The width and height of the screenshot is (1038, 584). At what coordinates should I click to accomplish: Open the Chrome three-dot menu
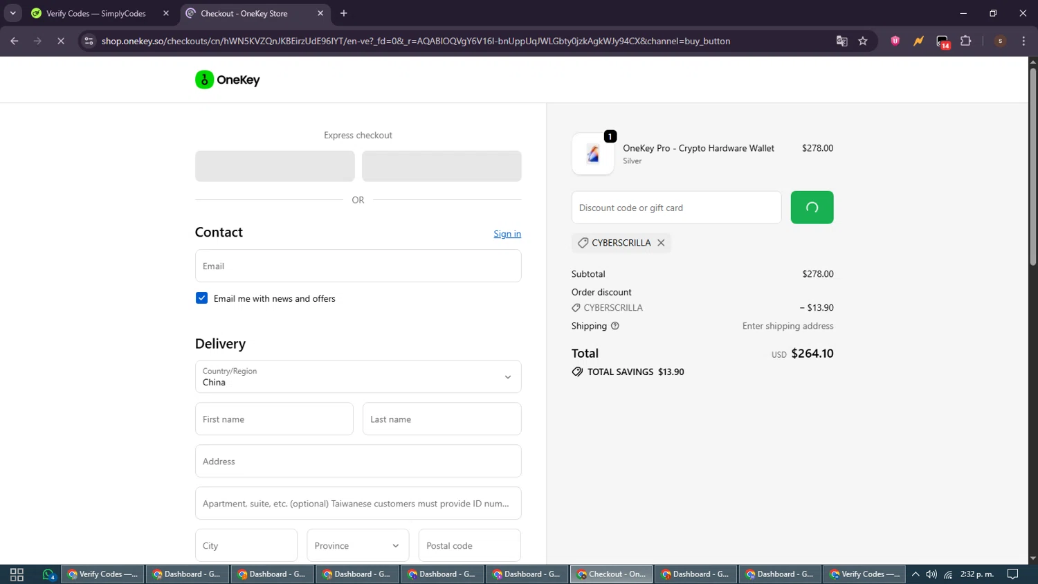point(1023,41)
